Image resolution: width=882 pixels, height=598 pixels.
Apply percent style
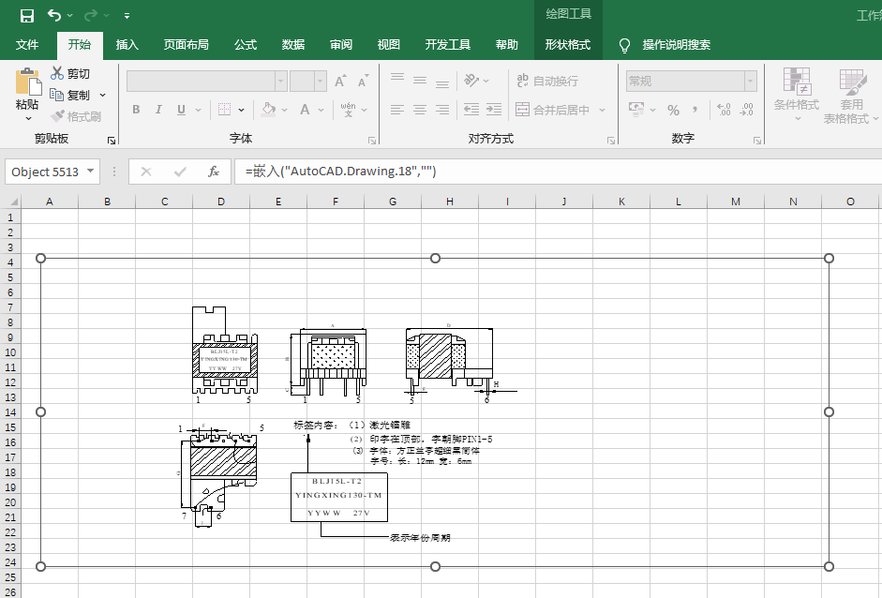[x=673, y=110]
